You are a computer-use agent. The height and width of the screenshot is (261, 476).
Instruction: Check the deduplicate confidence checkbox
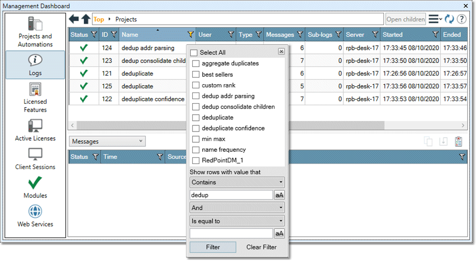tap(196, 128)
